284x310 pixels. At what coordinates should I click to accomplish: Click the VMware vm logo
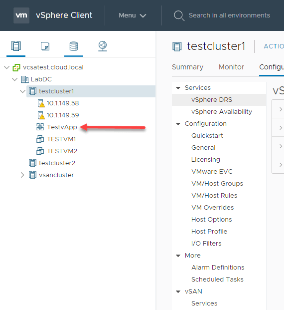(x=21, y=15)
